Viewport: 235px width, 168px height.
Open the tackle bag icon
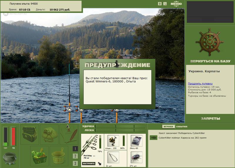[30, 135]
